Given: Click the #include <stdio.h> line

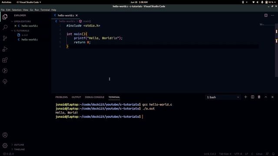Looking at the screenshot, I should click(83, 26).
